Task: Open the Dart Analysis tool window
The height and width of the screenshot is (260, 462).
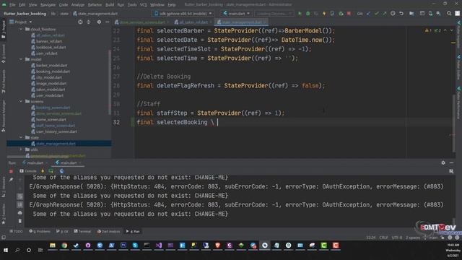Action: pyautogui.click(x=108, y=231)
